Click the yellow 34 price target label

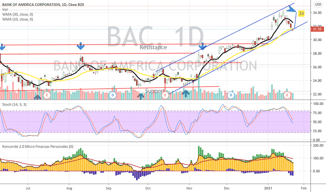tap(301, 14)
